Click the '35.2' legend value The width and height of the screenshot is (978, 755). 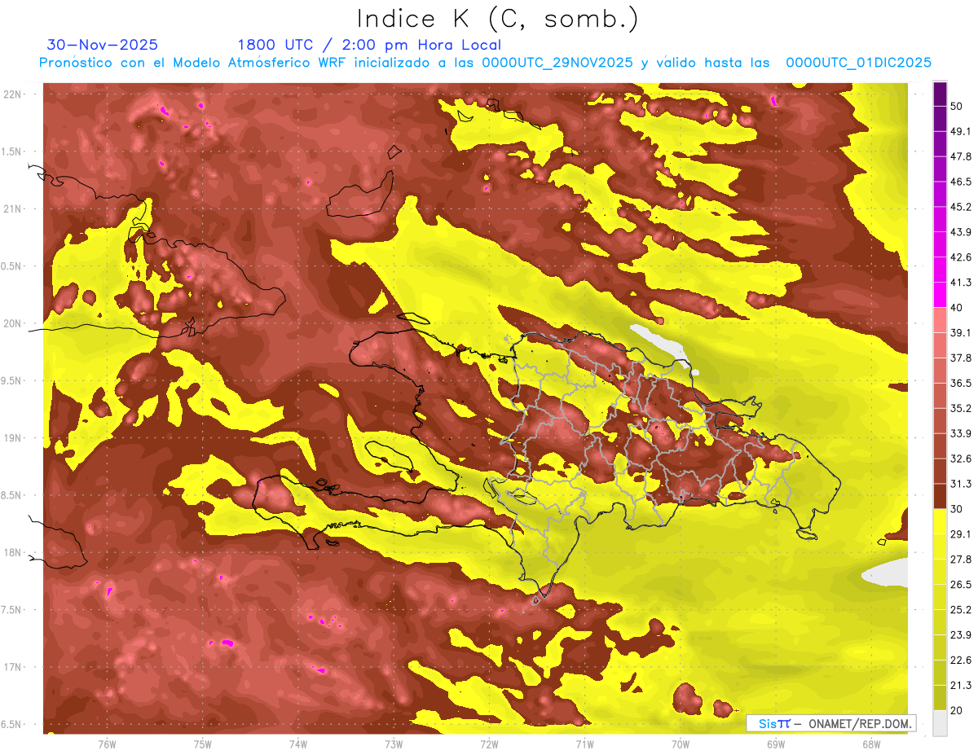tap(961, 408)
